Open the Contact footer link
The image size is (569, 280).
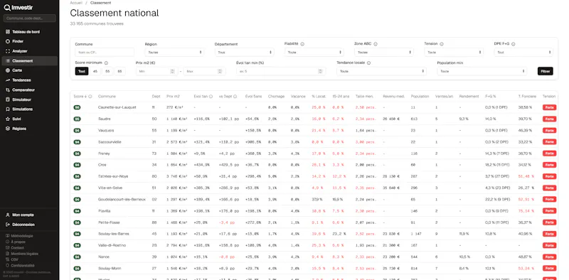(x=17, y=248)
